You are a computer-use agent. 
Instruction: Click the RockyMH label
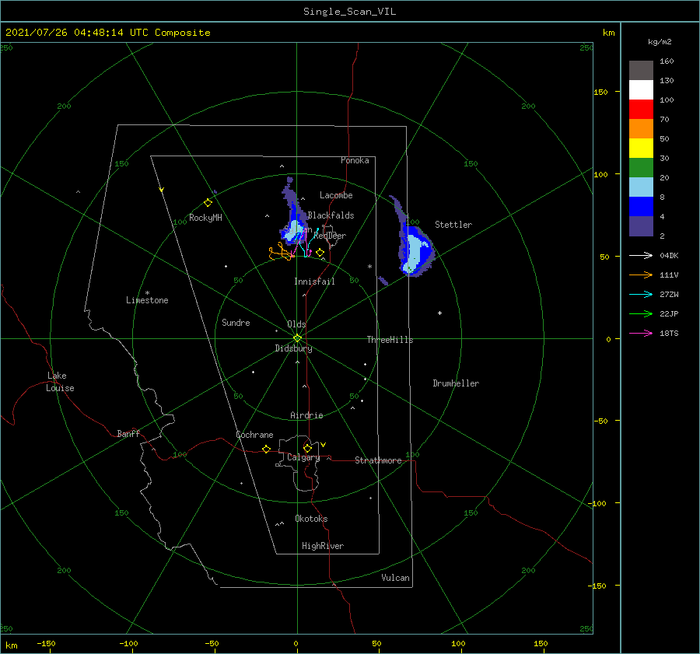pyautogui.click(x=205, y=218)
